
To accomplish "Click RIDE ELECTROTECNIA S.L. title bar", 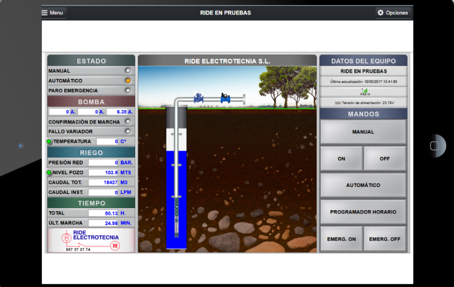I will coord(227,61).
